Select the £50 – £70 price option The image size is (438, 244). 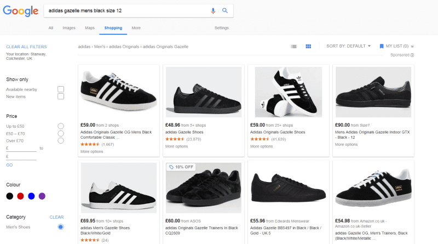coord(61,133)
